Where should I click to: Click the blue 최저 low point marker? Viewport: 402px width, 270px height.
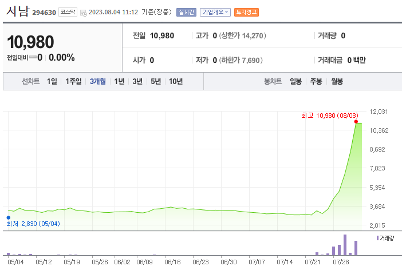pos(9,217)
